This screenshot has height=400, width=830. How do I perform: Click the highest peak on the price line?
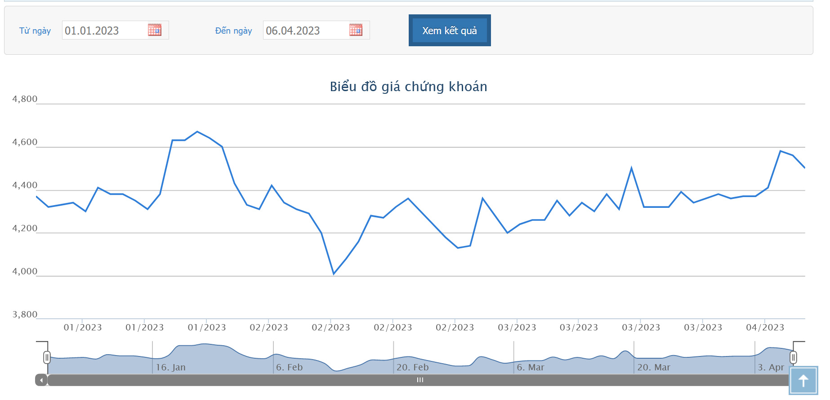(x=197, y=132)
